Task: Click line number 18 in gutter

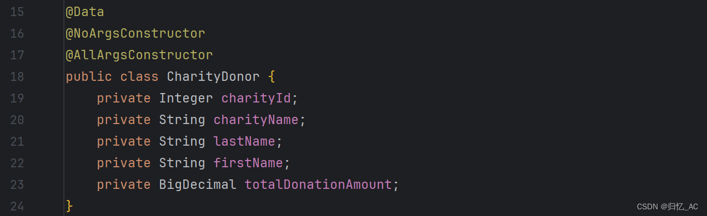Action: click(17, 77)
